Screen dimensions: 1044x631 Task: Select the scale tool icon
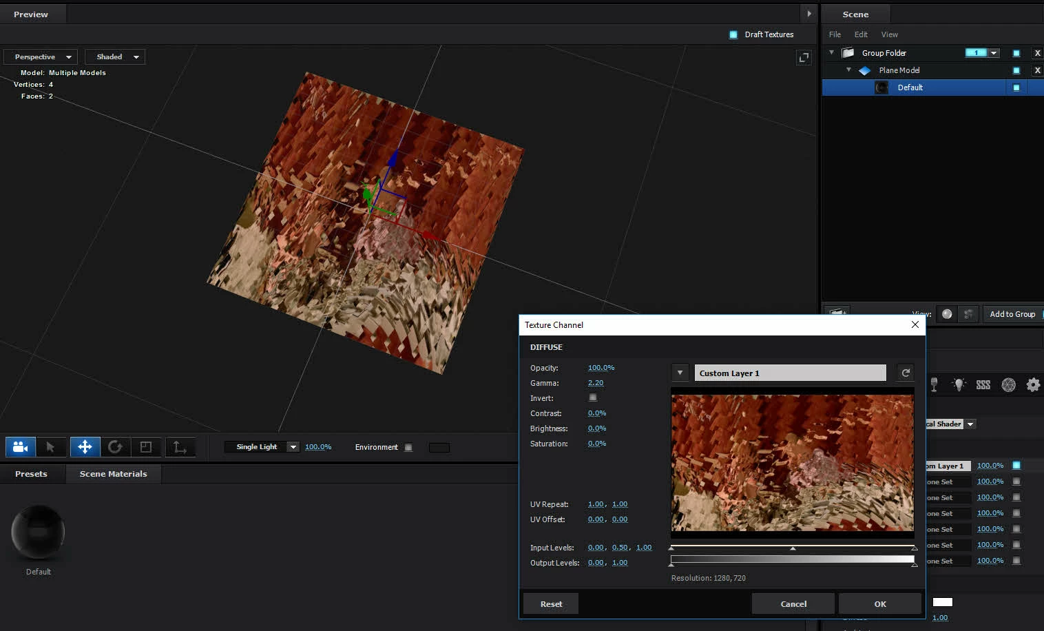click(146, 447)
